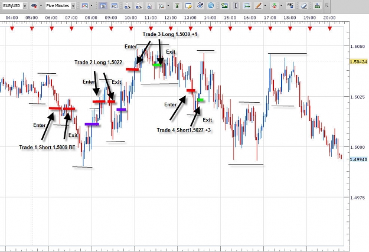The width and height of the screenshot is (369, 252).
Task: Select the 'Trade 2 Long 1.5022' label
Action: [x=99, y=63]
